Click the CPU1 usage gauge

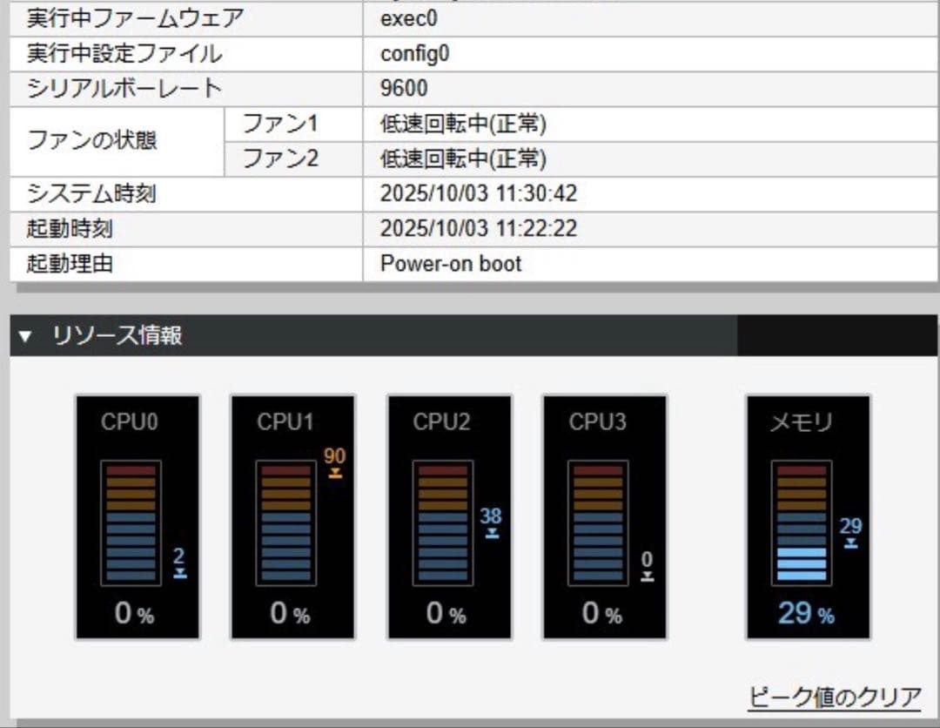tap(292, 518)
